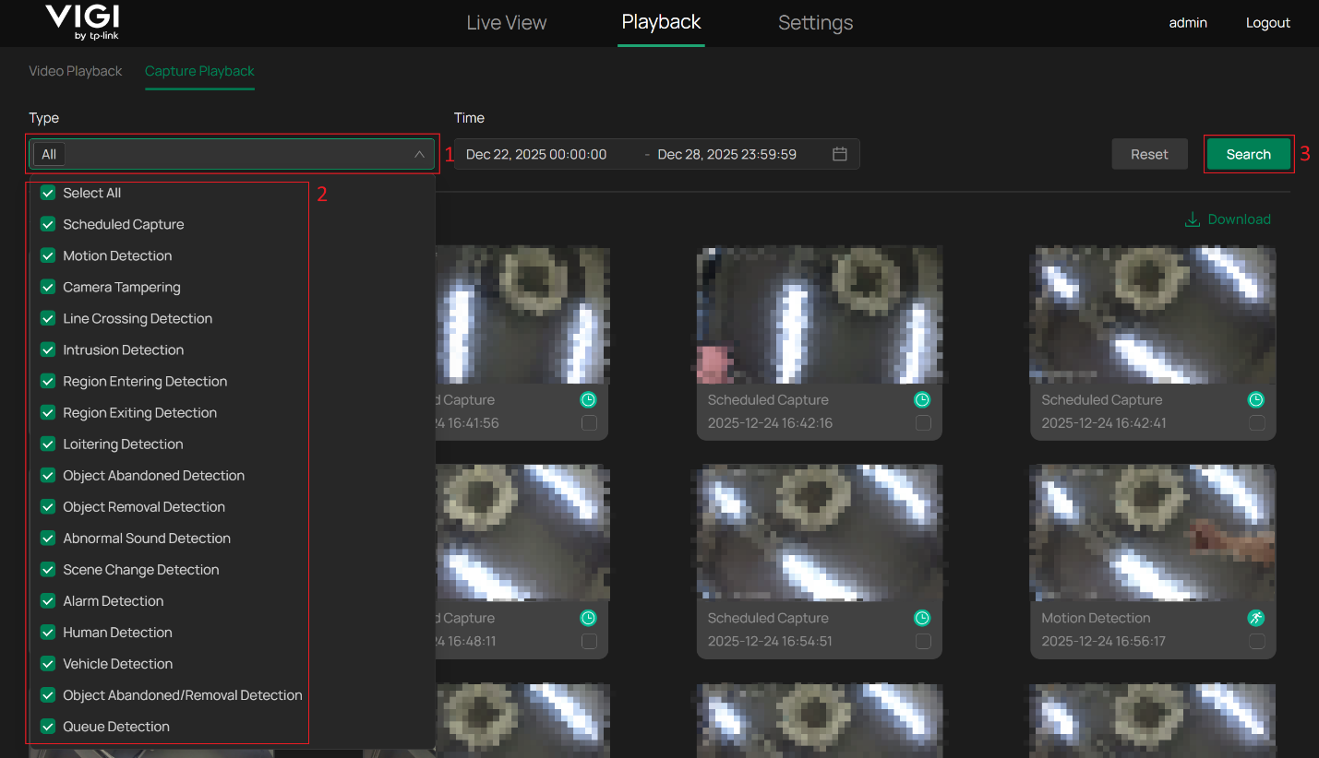Click motion icon on 16:56:17 Motion Detection
Image resolution: width=1319 pixels, height=758 pixels.
[x=1255, y=618]
